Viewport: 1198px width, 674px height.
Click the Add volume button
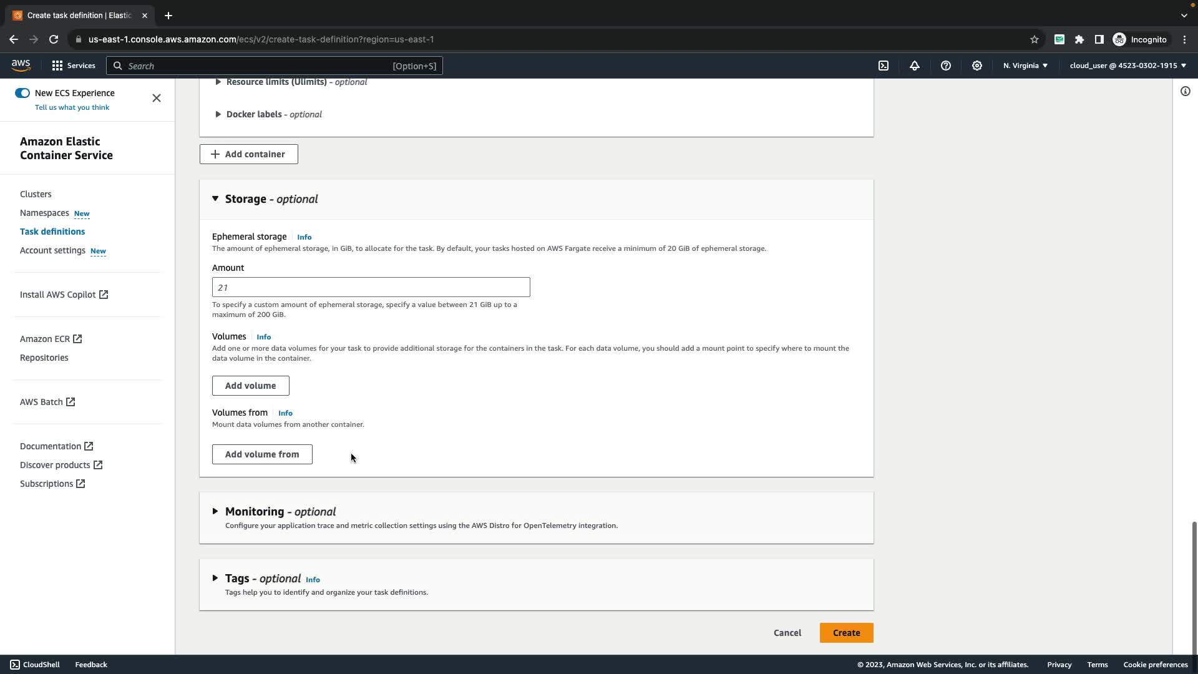(x=250, y=386)
